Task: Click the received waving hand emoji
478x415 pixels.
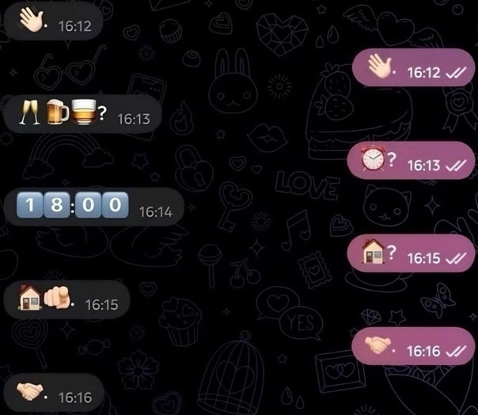Action: point(31,20)
